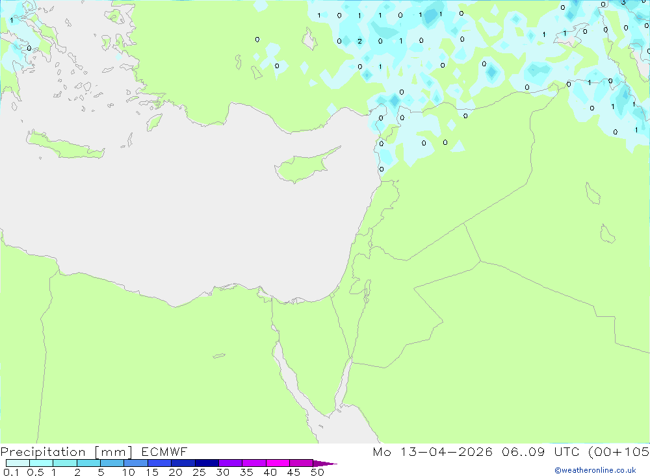650x476 pixels.
Task: Click the '5' legend scale label
Action: (x=101, y=472)
